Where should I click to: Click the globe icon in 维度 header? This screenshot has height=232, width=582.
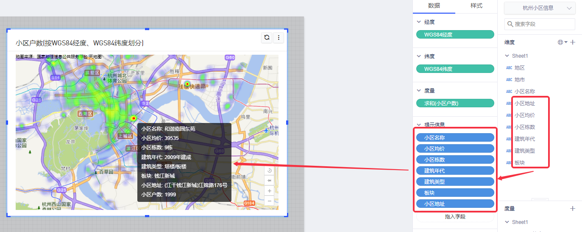(560, 42)
